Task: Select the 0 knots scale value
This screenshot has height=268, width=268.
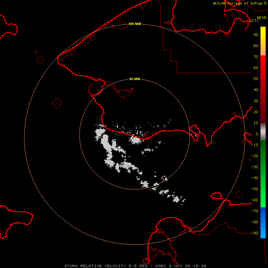Action: pos(257,134)
